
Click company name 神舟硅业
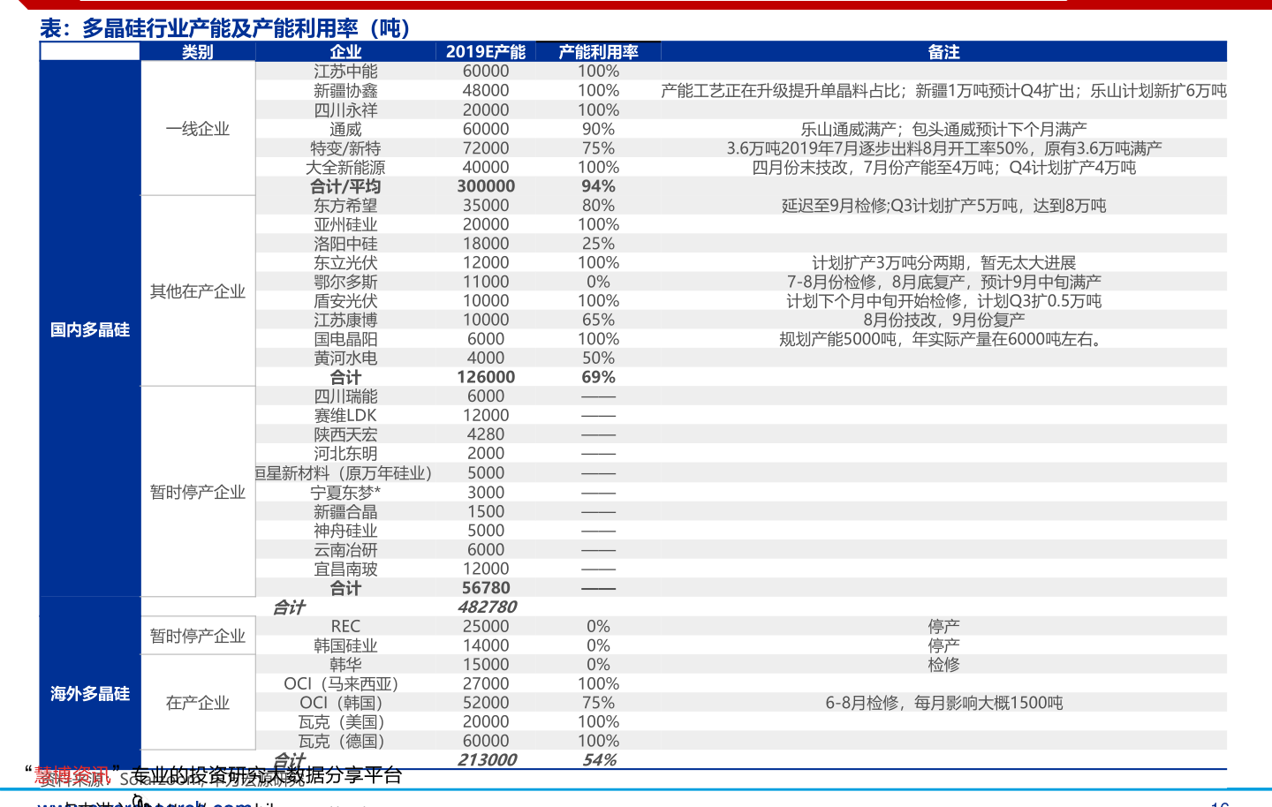[345, 531]
